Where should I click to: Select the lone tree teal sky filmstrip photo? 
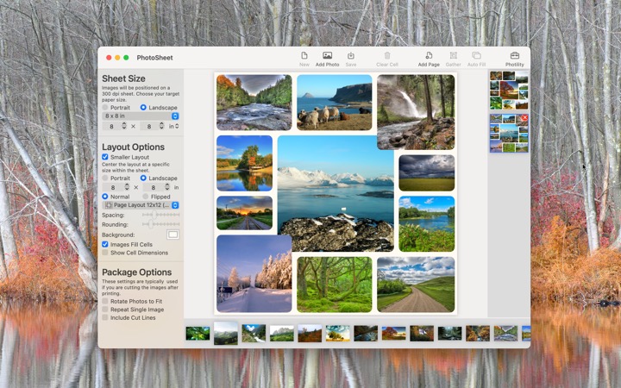pyautogui.click(x=338, y=334)
